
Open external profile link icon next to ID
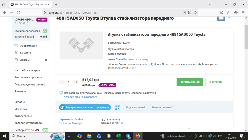click(x=27, y=23)
